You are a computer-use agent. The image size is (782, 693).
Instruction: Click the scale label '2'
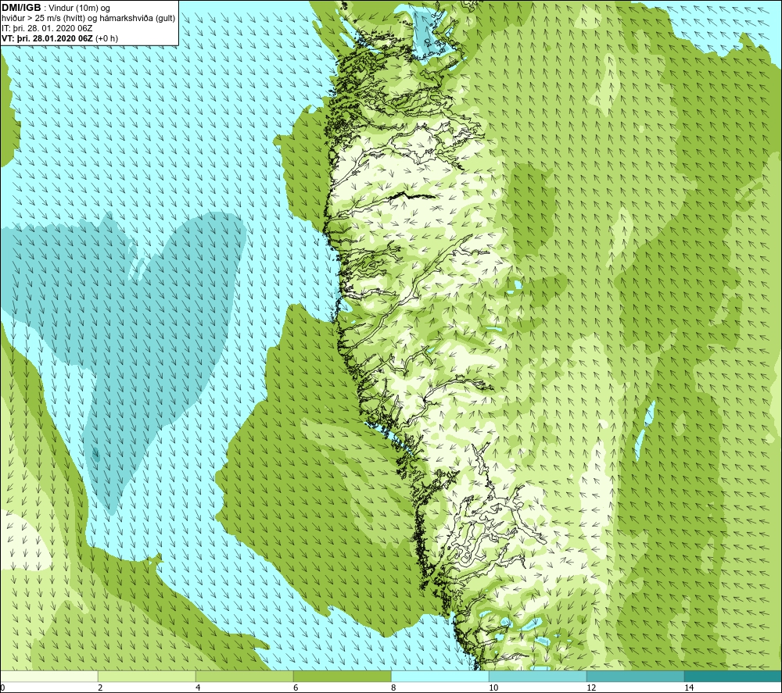(x=100, y=688)
